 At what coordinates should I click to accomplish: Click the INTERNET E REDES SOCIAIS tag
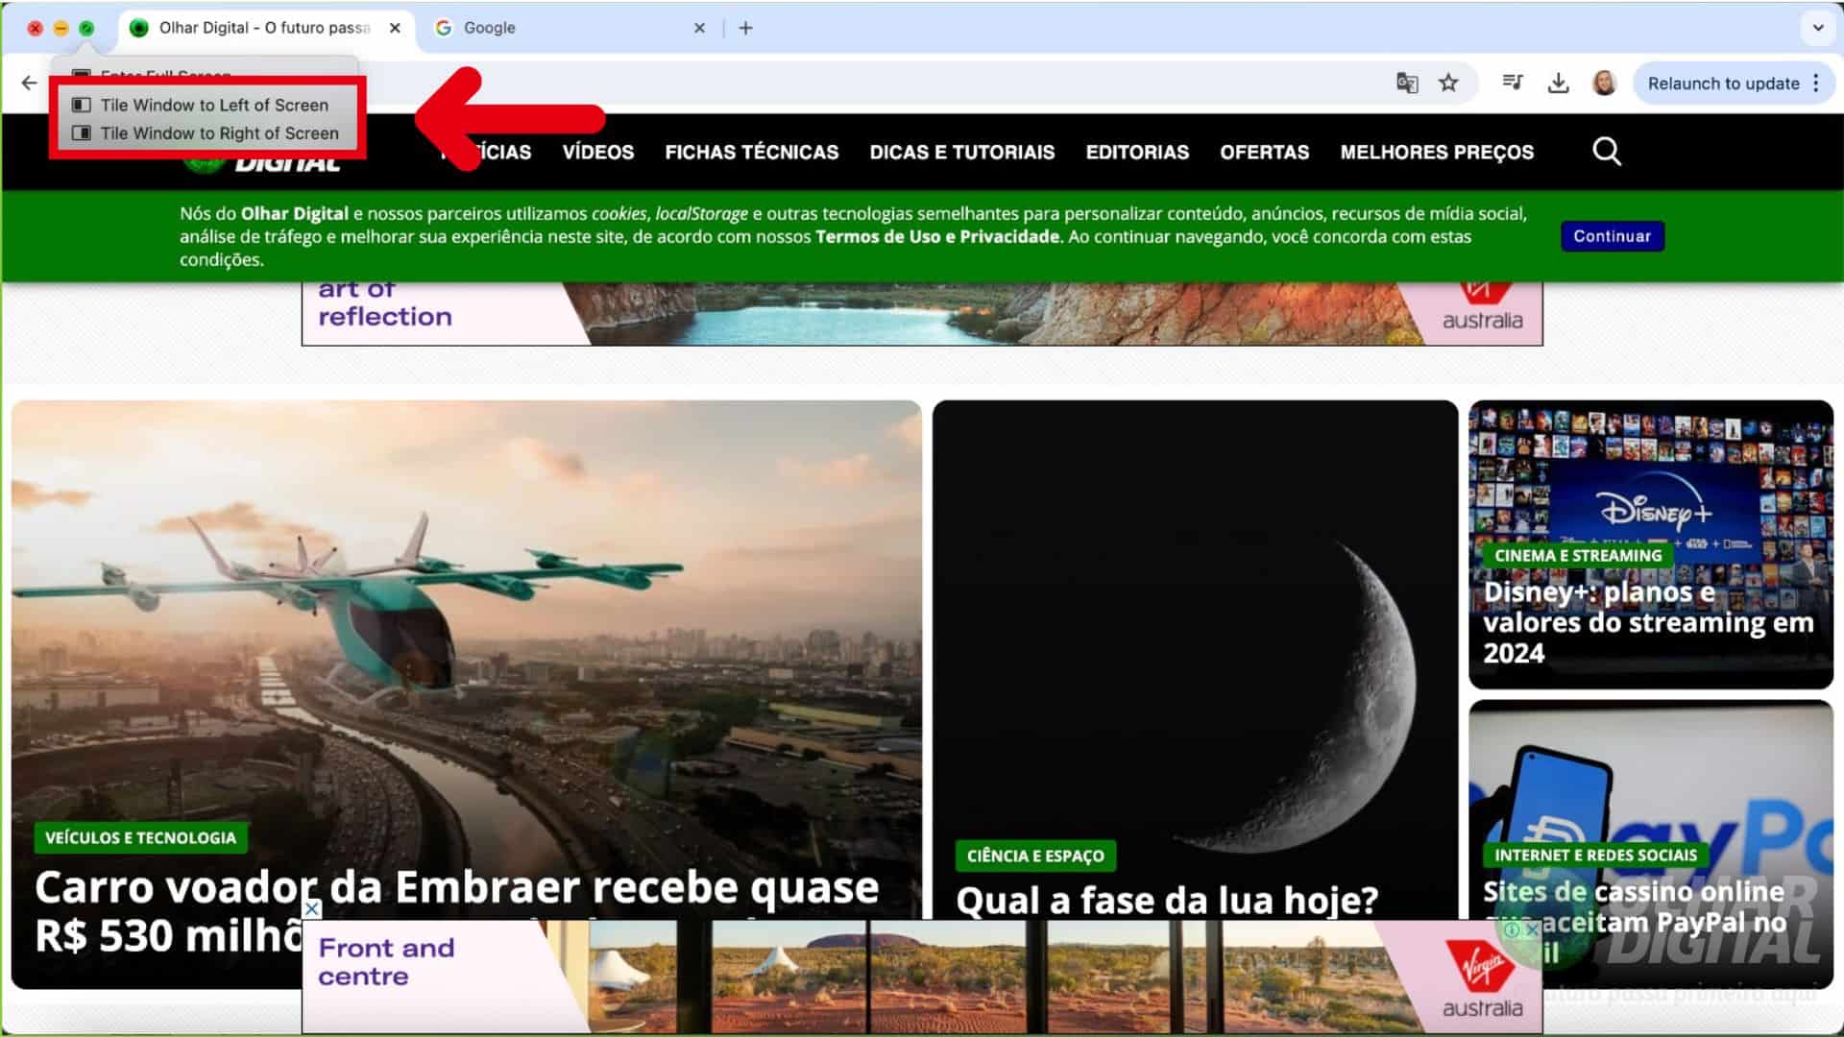[x=1595, y=855]
